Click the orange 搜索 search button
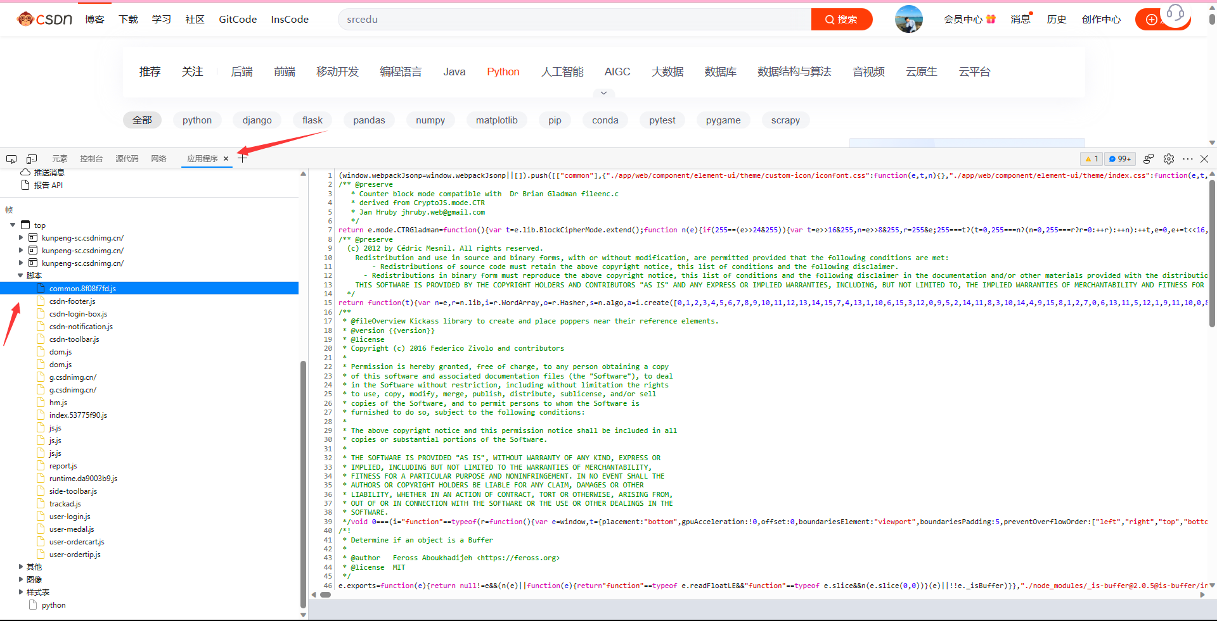 pos(841,20)
